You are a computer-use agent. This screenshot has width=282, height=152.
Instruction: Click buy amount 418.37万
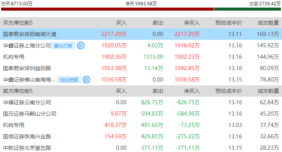(115, 125)
